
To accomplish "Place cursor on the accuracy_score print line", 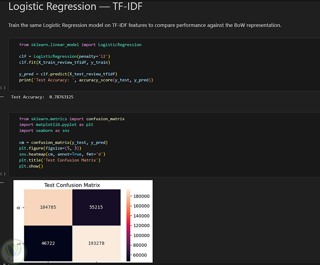I will (x=86, y=80).
